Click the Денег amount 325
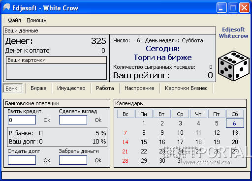Image resolution: width=252 pixels, height=181 pixels. (98, 41)
